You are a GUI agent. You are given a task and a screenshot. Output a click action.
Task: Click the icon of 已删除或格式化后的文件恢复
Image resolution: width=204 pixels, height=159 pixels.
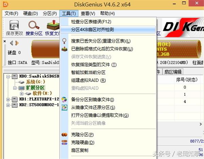point(64,49)
